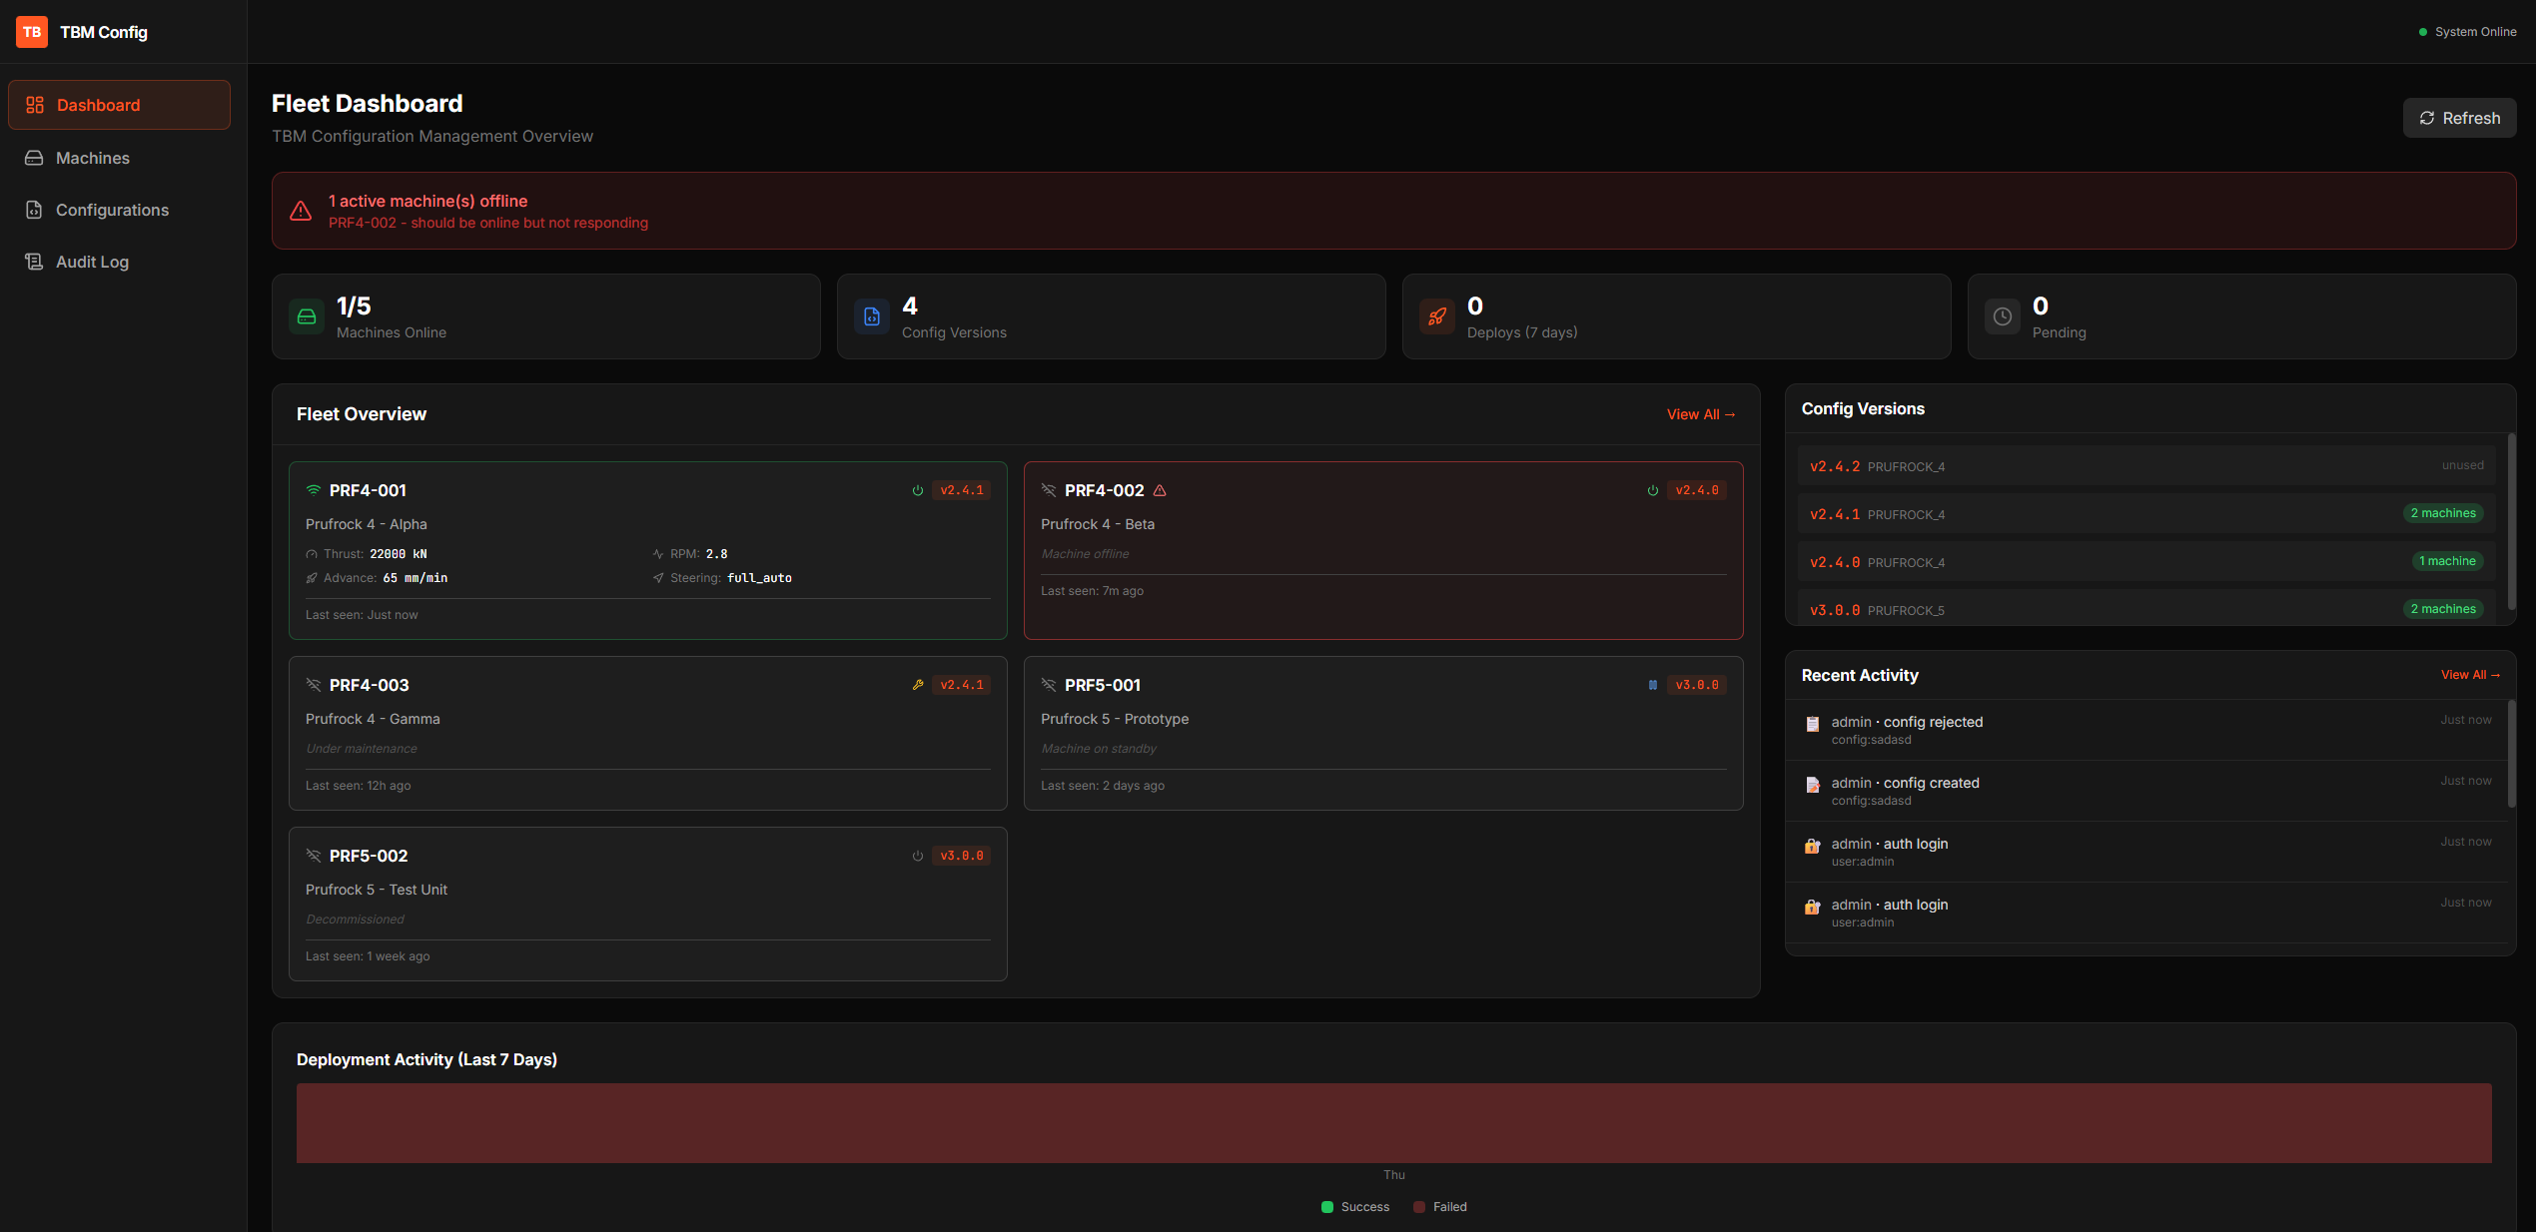Click the Config Versions document icon
This screenshot has width=2536, height=1232.
point(872,316)
